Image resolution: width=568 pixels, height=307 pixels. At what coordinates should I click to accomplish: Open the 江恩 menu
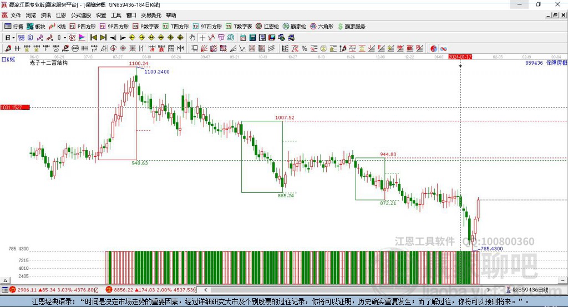pos(61,15)
